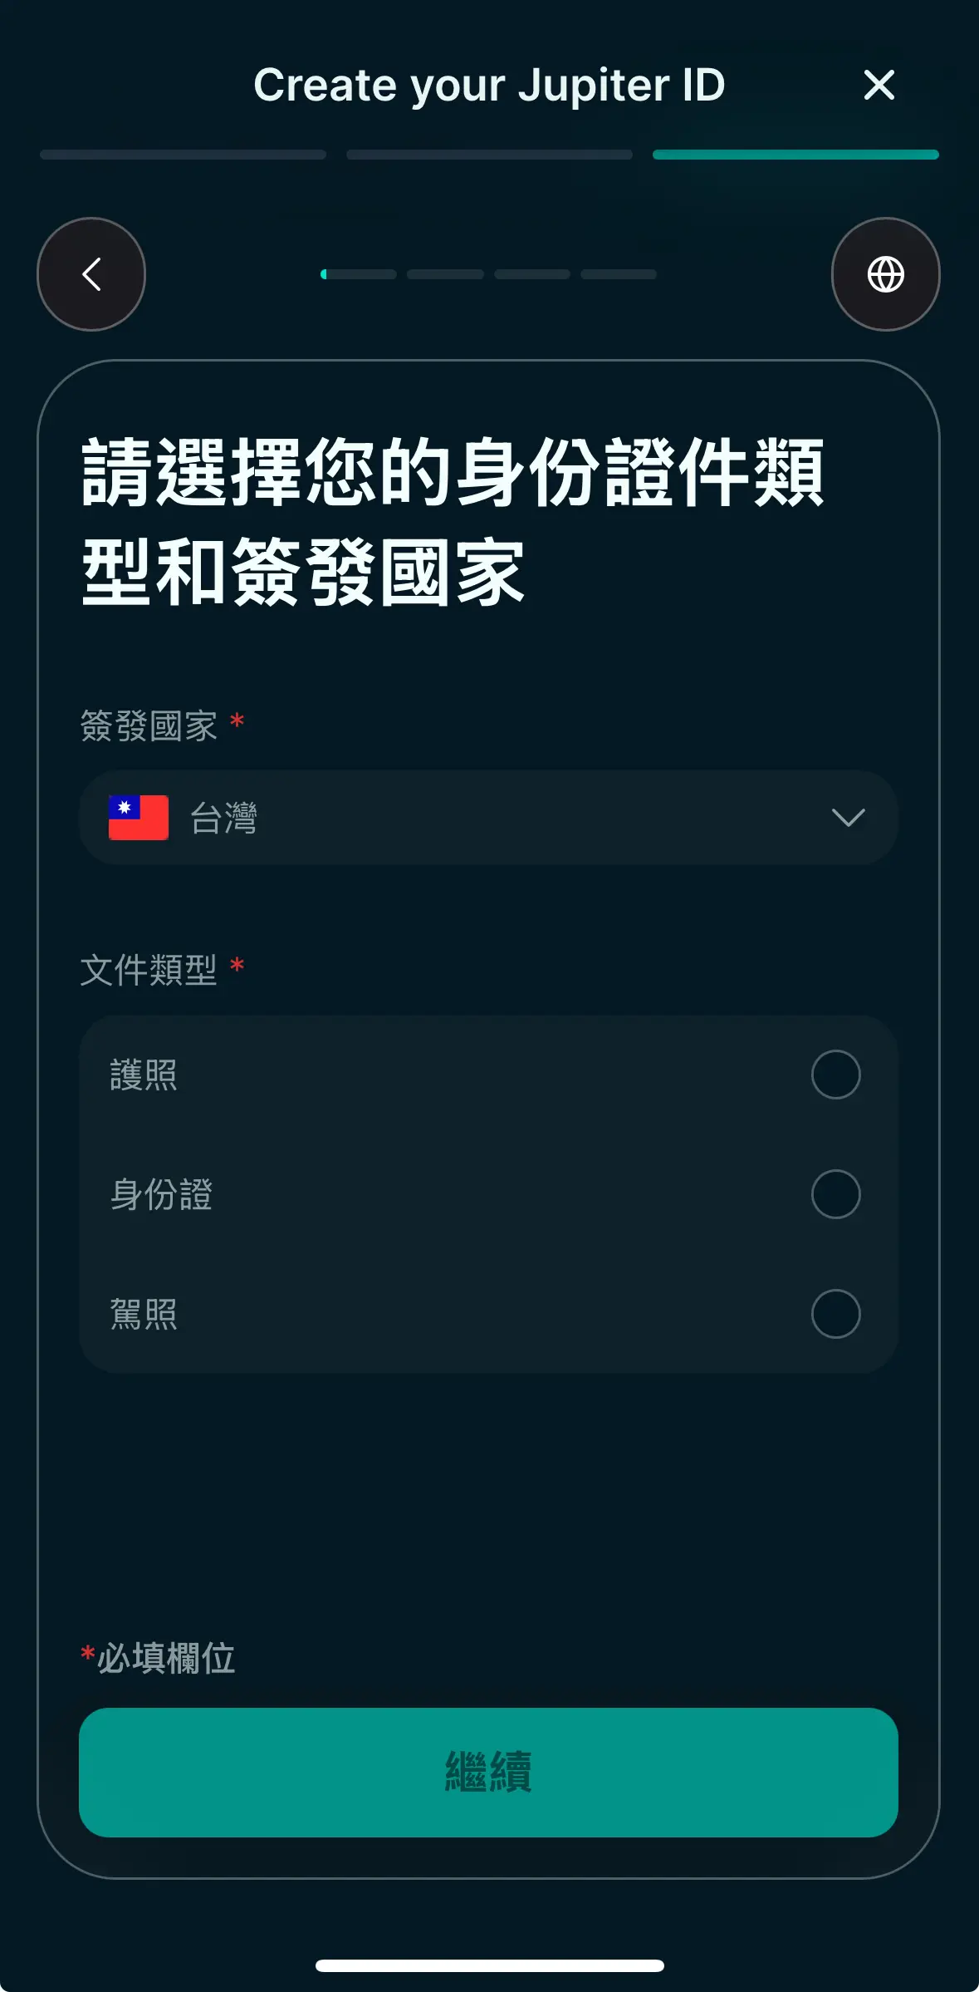Tap the home indicator bar

(x=489, y=1965)
